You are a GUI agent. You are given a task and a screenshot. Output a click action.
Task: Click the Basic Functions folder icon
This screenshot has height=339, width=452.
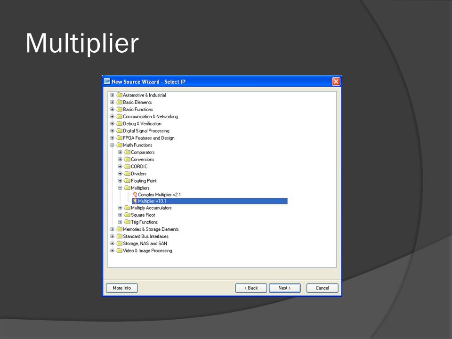click(x=119, y=109)
